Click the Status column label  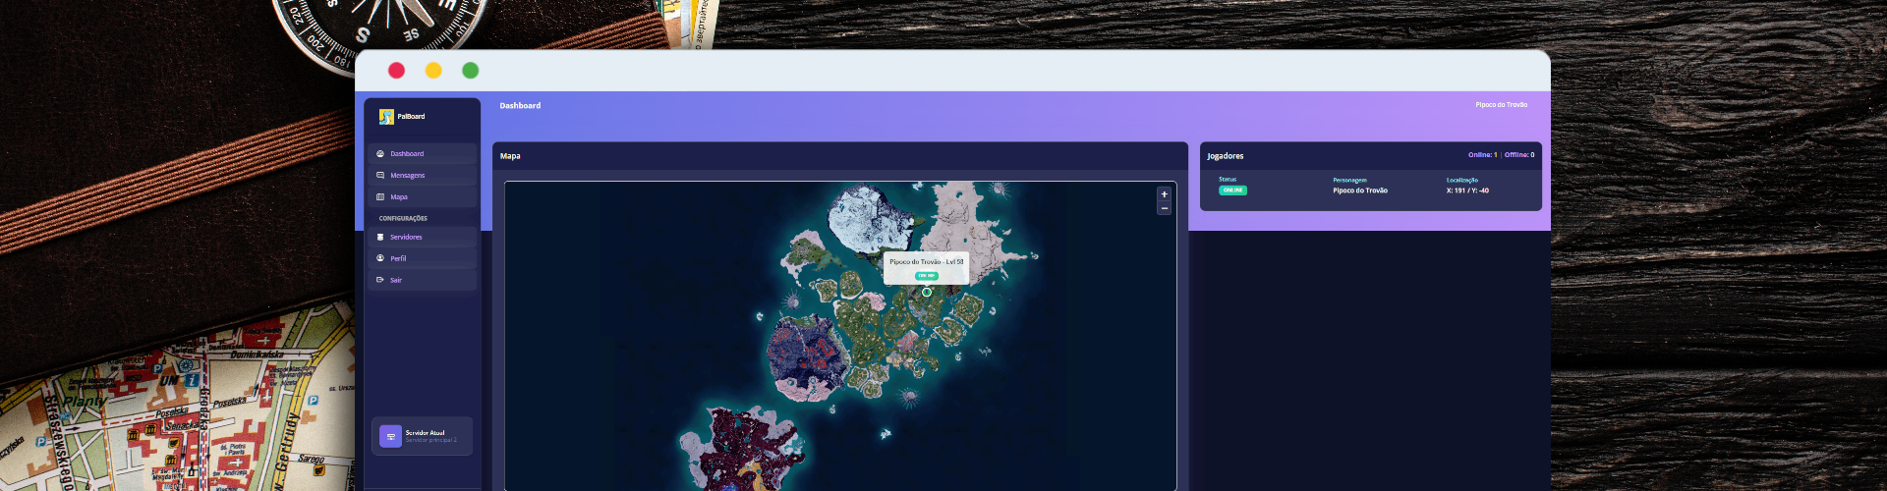(1228, 180)
